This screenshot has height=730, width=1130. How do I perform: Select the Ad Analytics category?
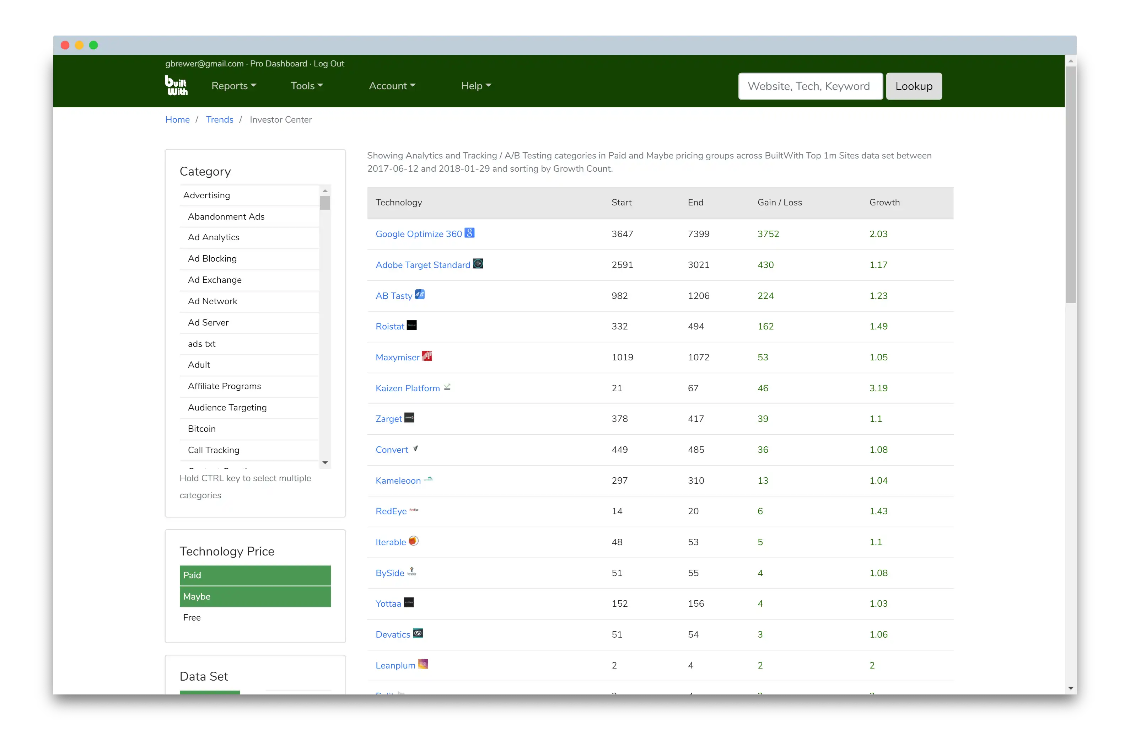click(249, 237)
